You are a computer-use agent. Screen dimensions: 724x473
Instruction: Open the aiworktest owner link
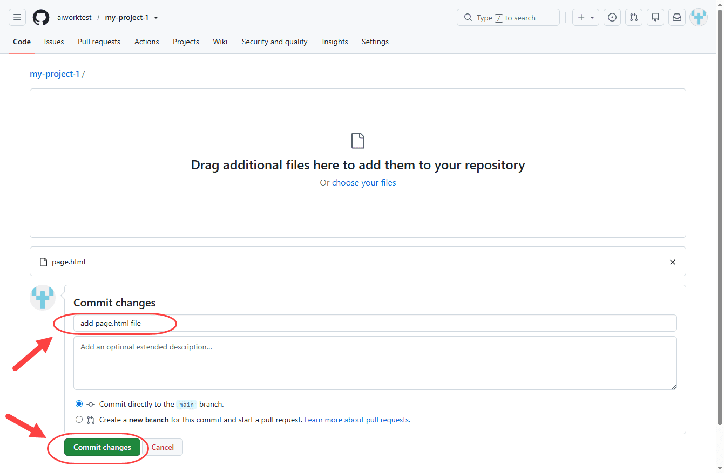(x=75, y=17)
